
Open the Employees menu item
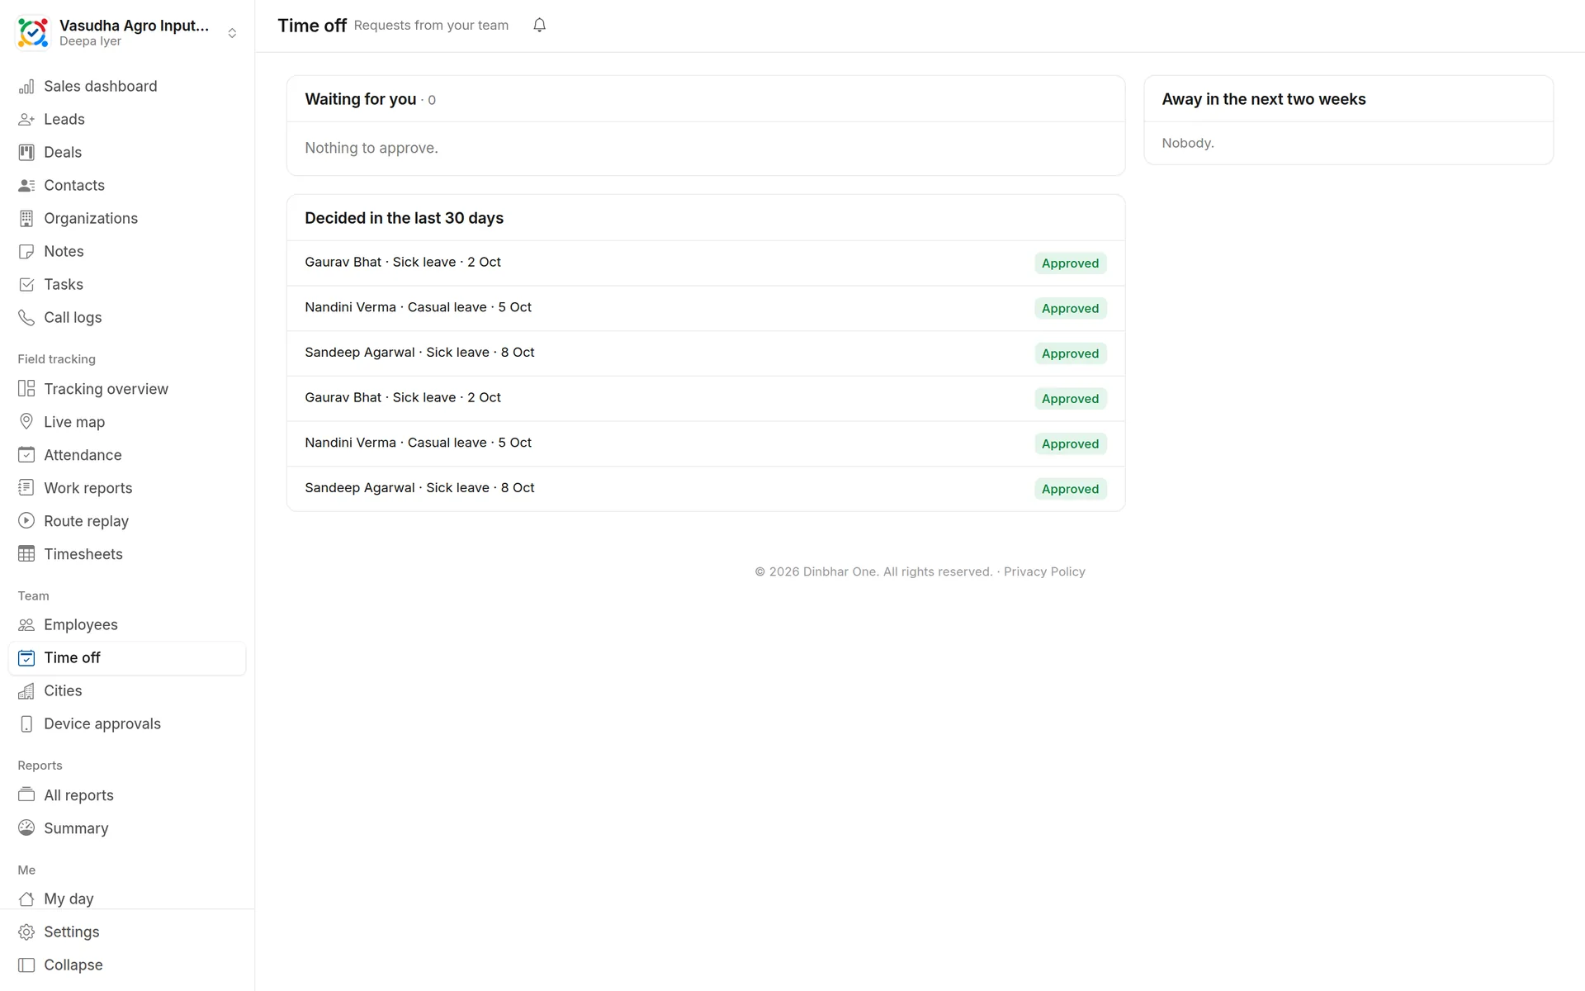[127, 625]
